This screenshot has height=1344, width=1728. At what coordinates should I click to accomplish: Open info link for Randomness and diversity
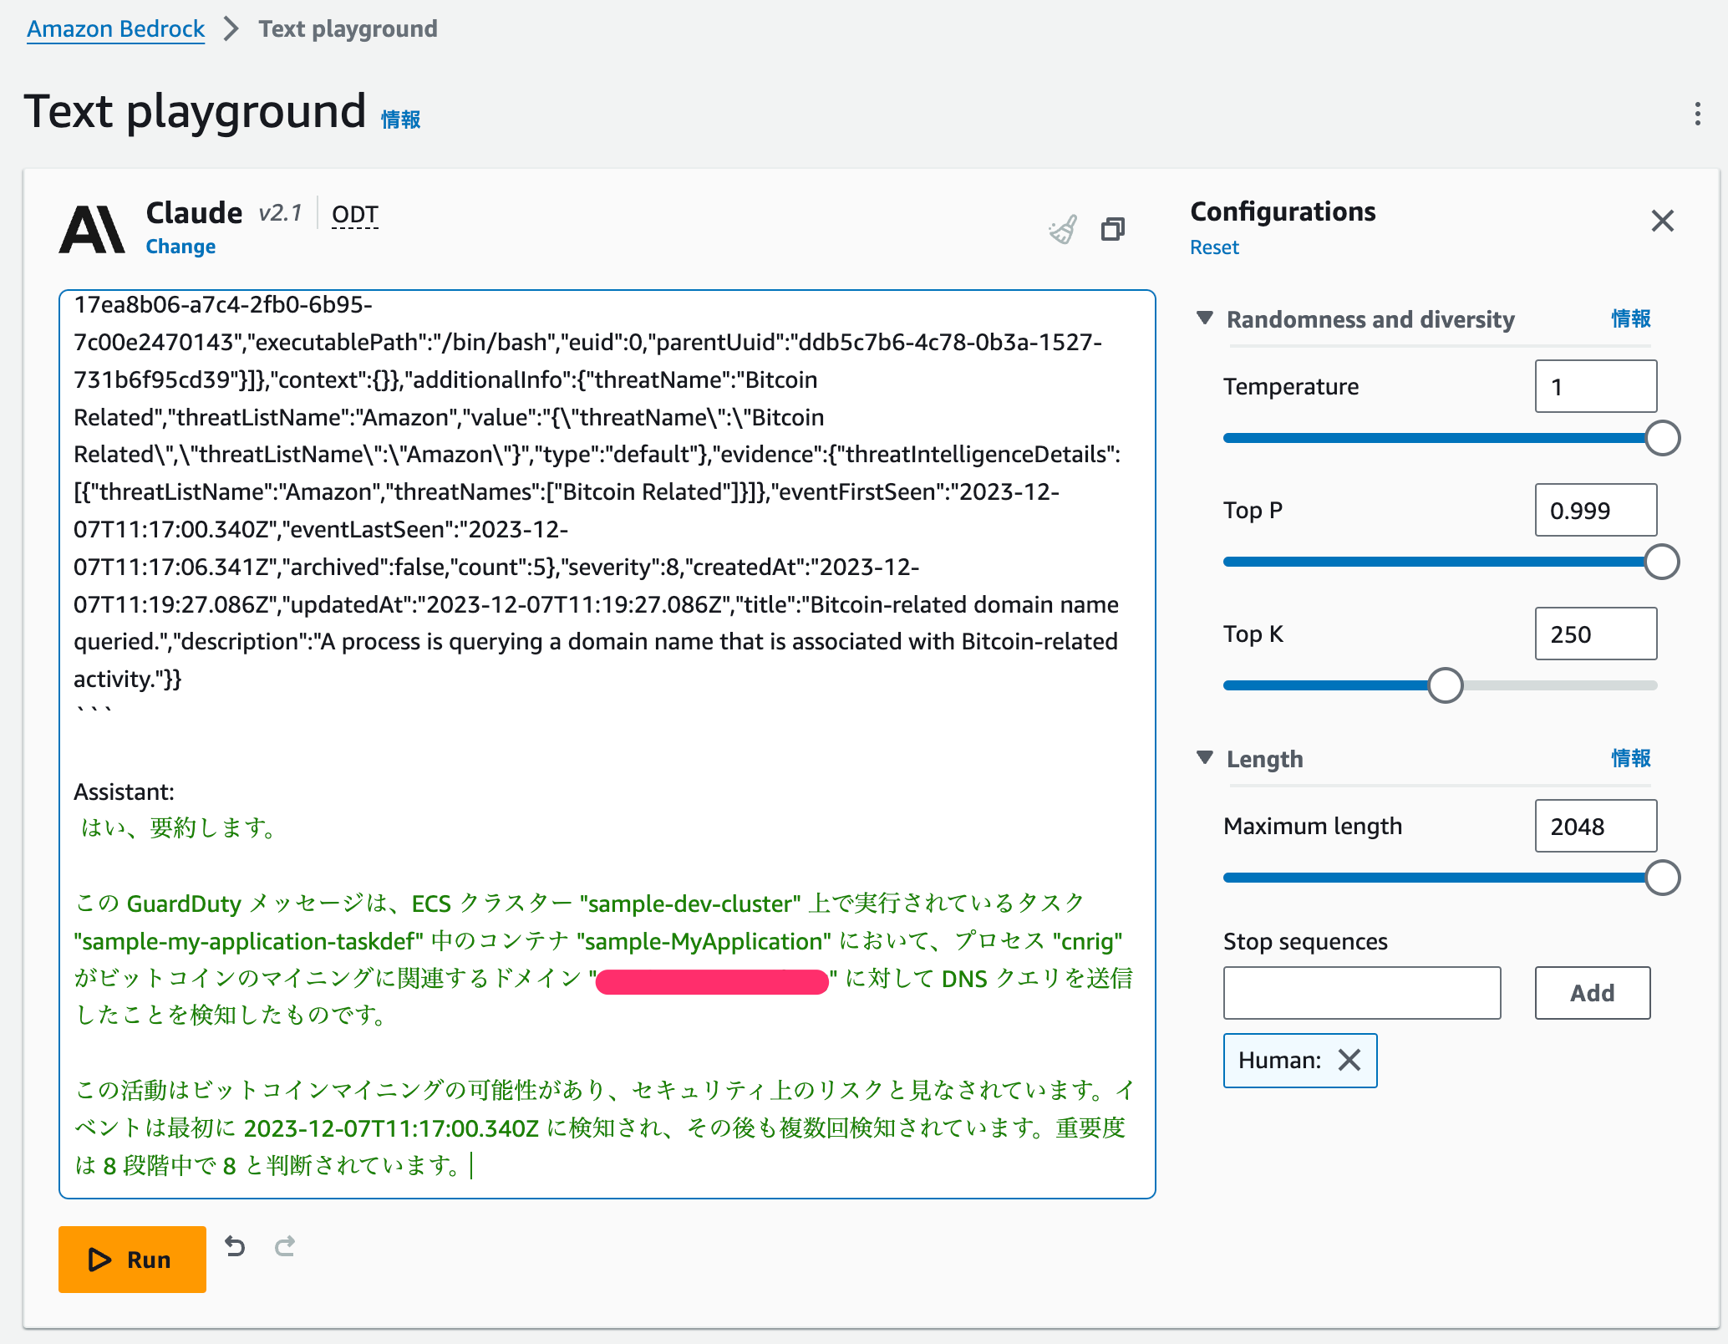tap(1630, 318)
